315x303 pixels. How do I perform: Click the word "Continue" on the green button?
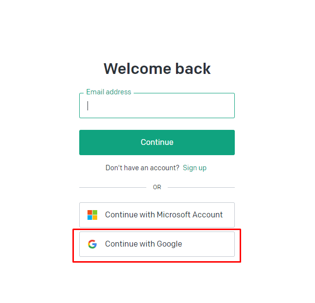tap(157, 143)
